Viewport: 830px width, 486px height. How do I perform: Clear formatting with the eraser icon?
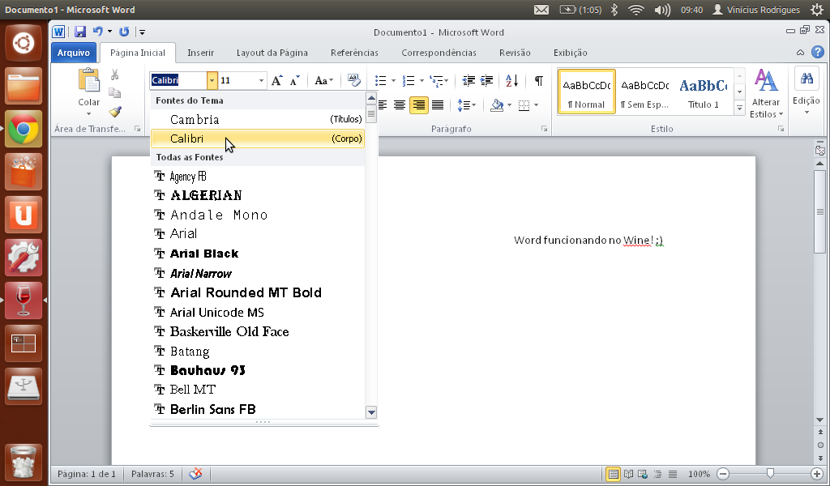pyautogui.click(x=353, y=80)
